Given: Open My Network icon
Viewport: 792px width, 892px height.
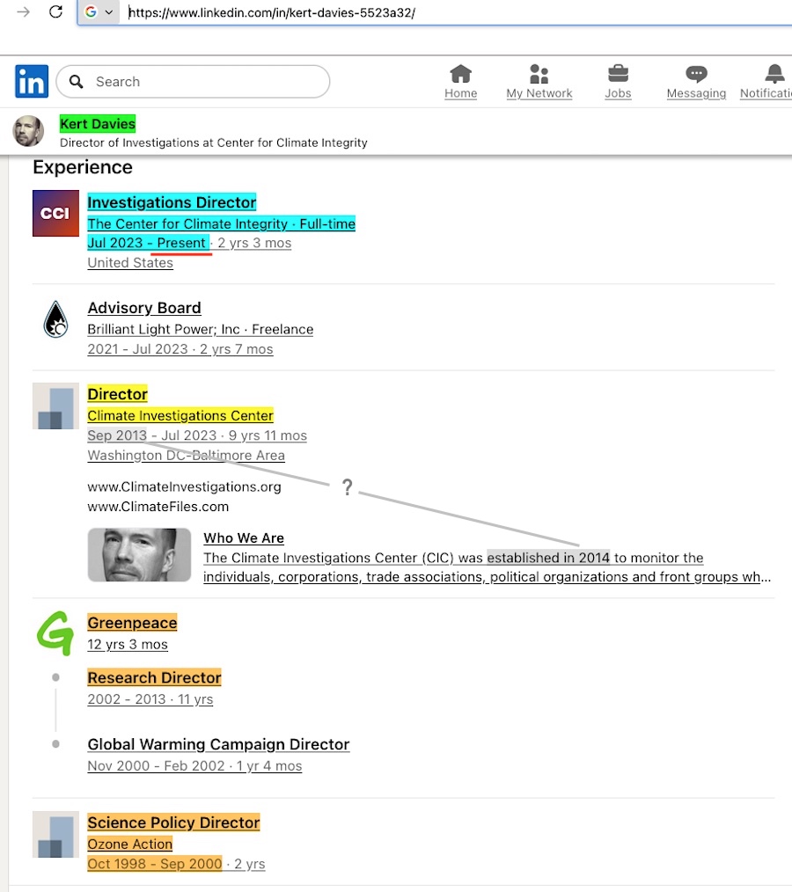Looking at the screenshot, I should (539, 74).
